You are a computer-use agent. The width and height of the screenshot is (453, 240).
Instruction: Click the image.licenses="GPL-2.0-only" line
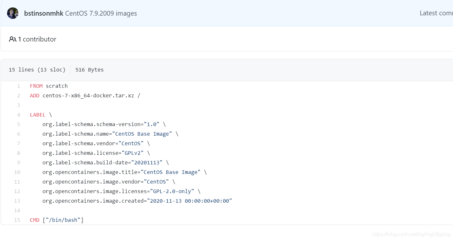(121, 191)
